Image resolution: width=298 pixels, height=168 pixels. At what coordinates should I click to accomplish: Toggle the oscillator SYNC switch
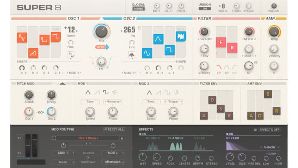[x=101, y=47]
